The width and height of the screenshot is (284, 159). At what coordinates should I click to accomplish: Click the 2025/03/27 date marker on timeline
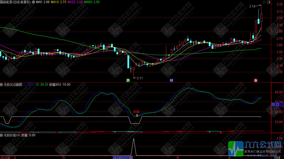tap(123, 157)
